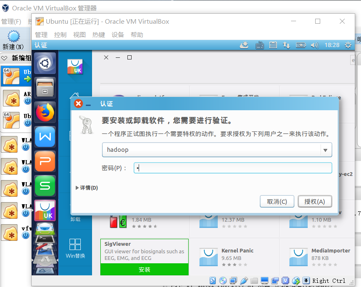Click mouse integration status icon

[296, 281]
